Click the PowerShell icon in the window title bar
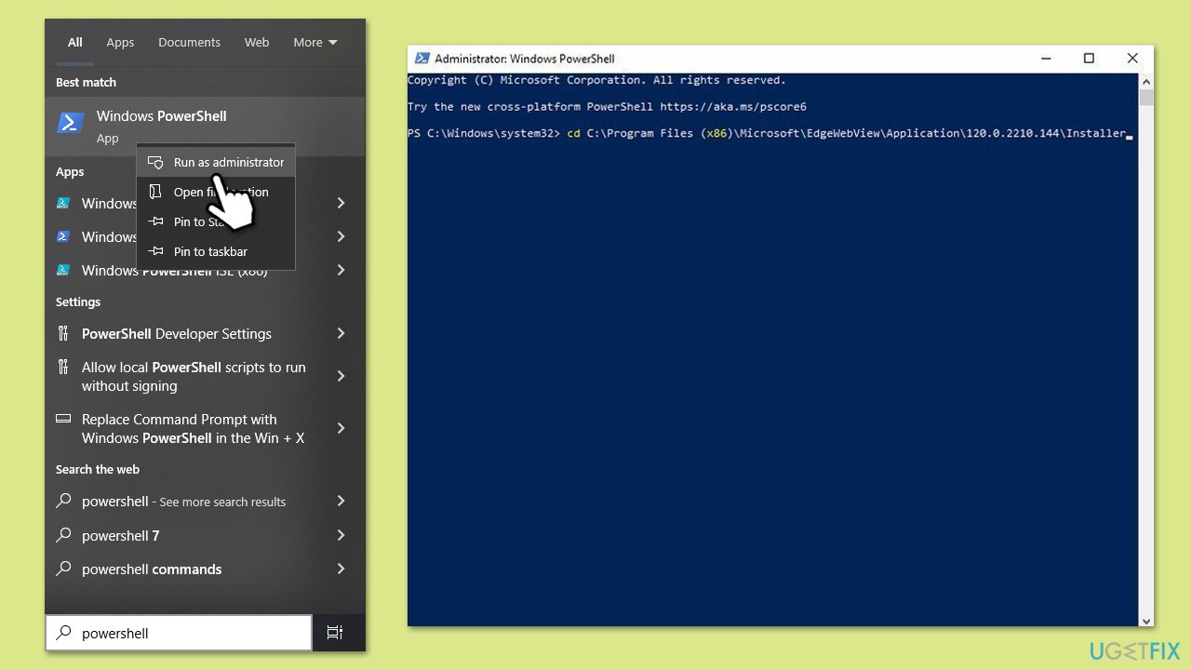Image resolution: width=1191 pixels, height=670 pixels. click(422, 58)
